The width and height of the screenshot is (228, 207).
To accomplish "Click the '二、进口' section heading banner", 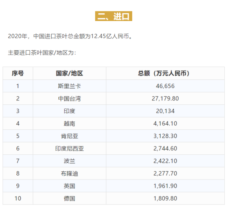I will pos(113,16).
